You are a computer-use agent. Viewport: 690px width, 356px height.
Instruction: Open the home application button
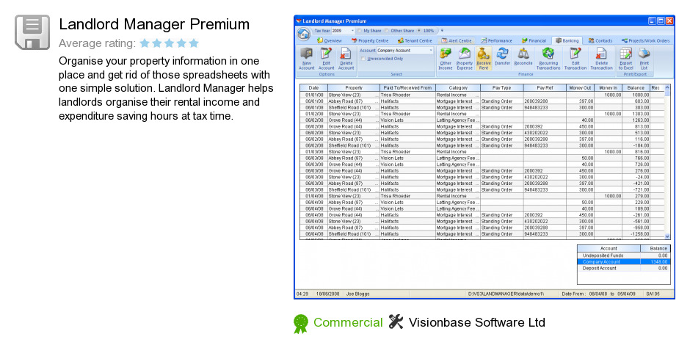coord(303,34)
